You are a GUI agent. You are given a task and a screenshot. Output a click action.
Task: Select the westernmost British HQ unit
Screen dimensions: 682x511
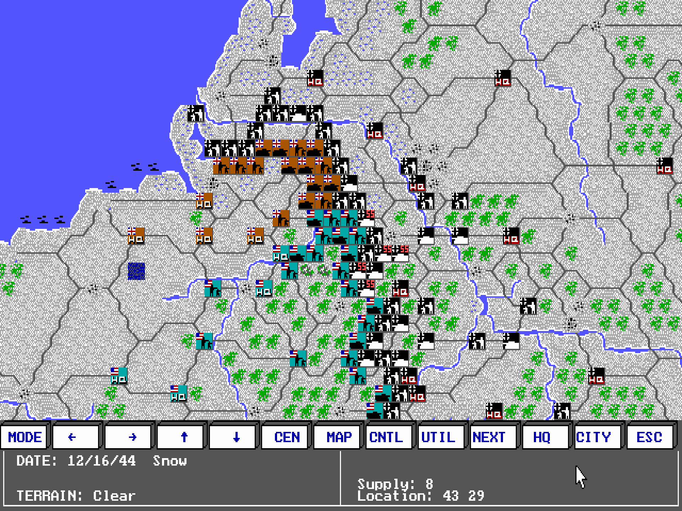click(x=136, y=236)
